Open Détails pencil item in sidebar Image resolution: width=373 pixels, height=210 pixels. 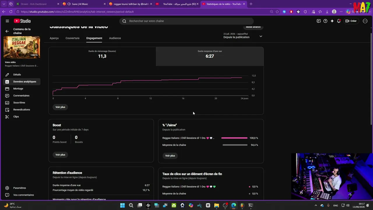22,75
